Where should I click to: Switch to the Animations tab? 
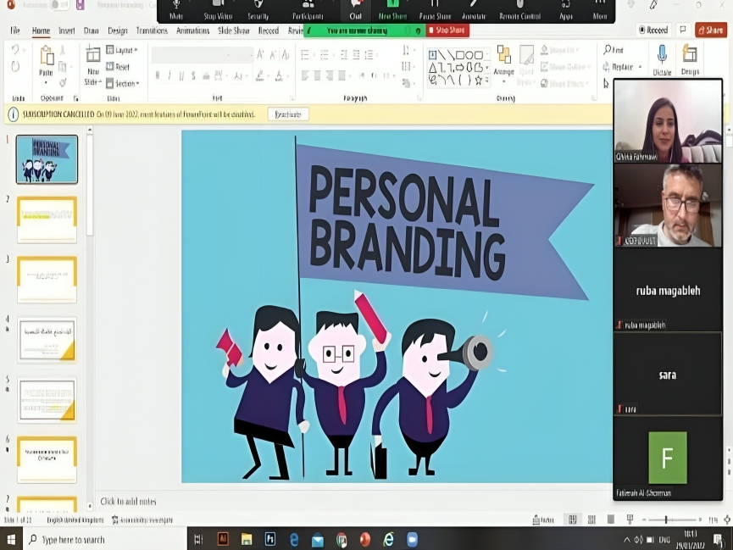click(x=192, y=31)
